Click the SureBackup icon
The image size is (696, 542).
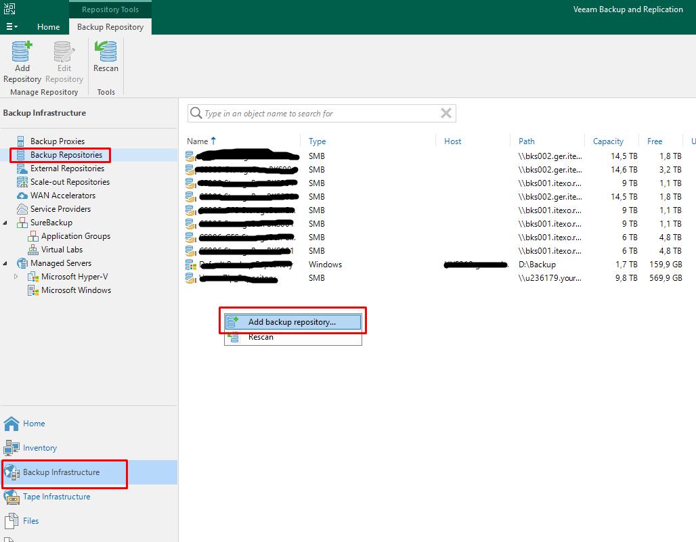coord(22,223)
